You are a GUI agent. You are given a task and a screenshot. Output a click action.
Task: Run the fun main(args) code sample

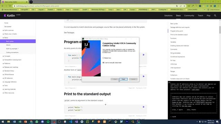click(144, 76)
